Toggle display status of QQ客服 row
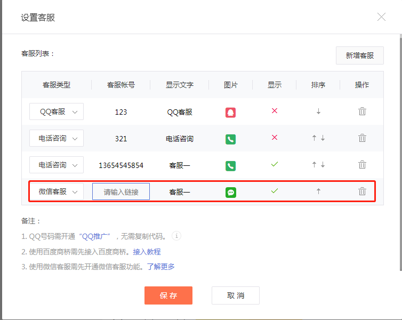Screen dimensions: 402x320 coord(275,111)
